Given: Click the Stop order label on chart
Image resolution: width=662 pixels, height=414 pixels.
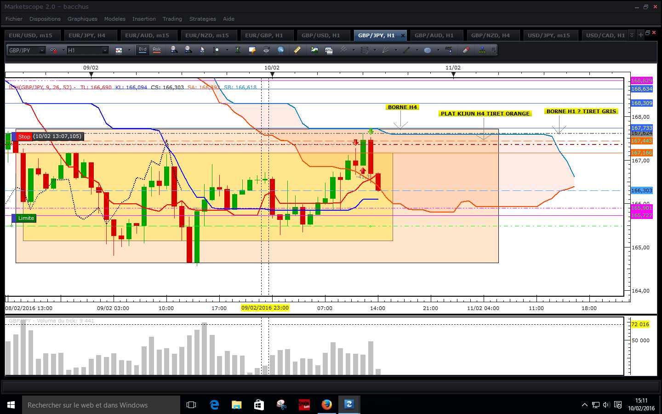Looking at the screenshot, I should [x=24, y=137].
